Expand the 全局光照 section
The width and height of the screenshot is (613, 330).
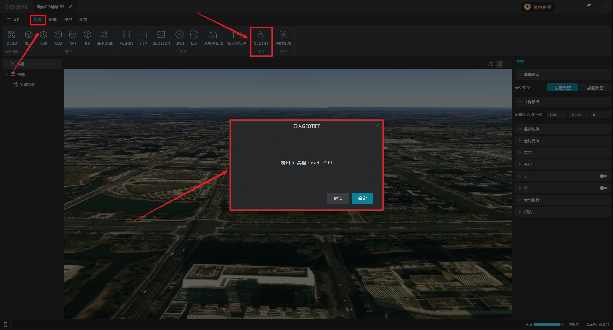(x=531, y=141)
